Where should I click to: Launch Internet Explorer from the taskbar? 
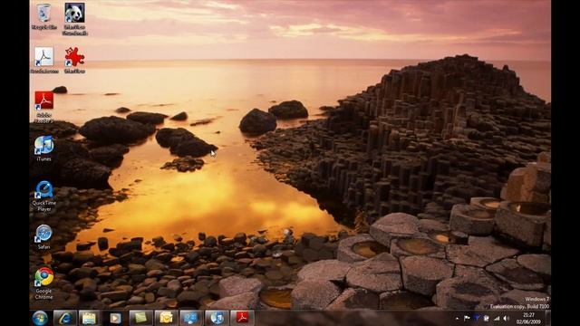(x=65, y=318)
